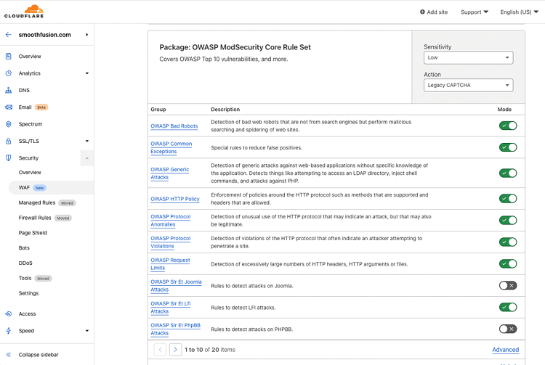545x365 pixels.
Task: Open the OWASP Common Exceptions link
Action: [171, 147]
